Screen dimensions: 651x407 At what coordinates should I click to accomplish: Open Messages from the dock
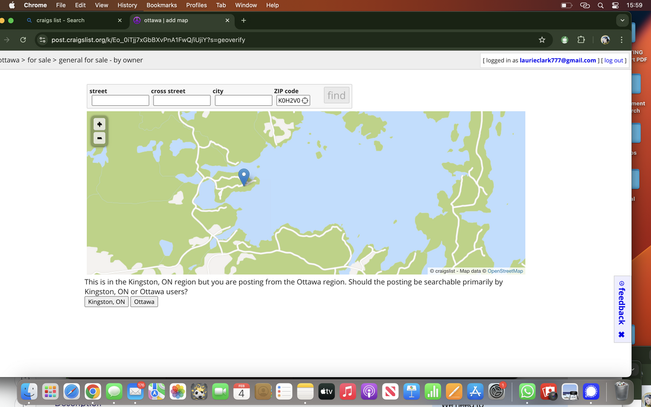[x=114, y=391]
